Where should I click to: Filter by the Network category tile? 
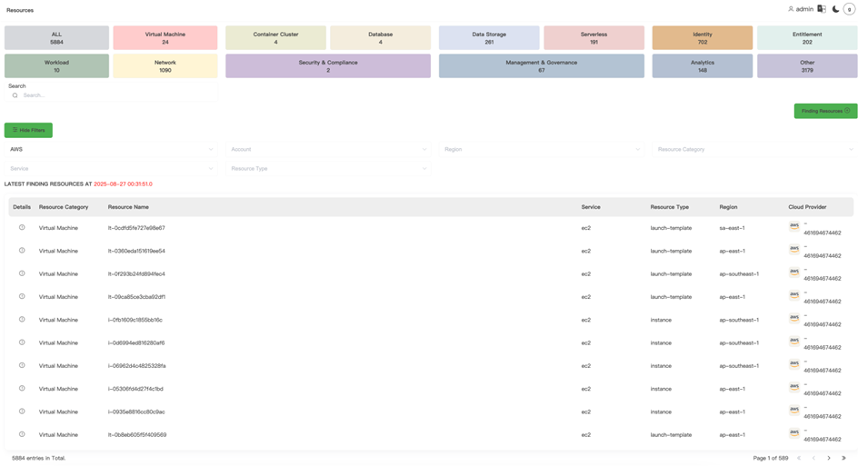(x=165, y=66)
